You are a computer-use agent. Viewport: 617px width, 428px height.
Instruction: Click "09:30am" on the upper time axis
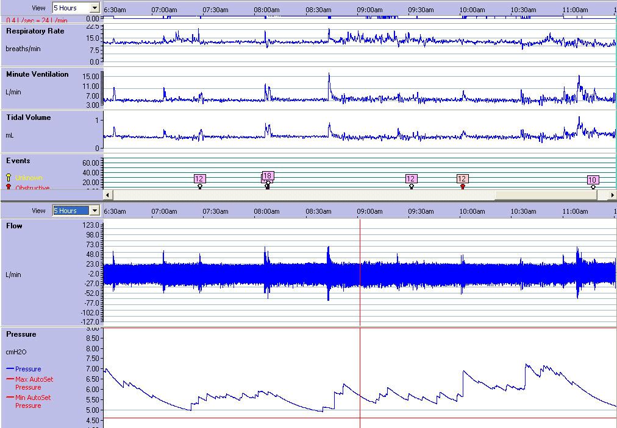tap(421, 10)
